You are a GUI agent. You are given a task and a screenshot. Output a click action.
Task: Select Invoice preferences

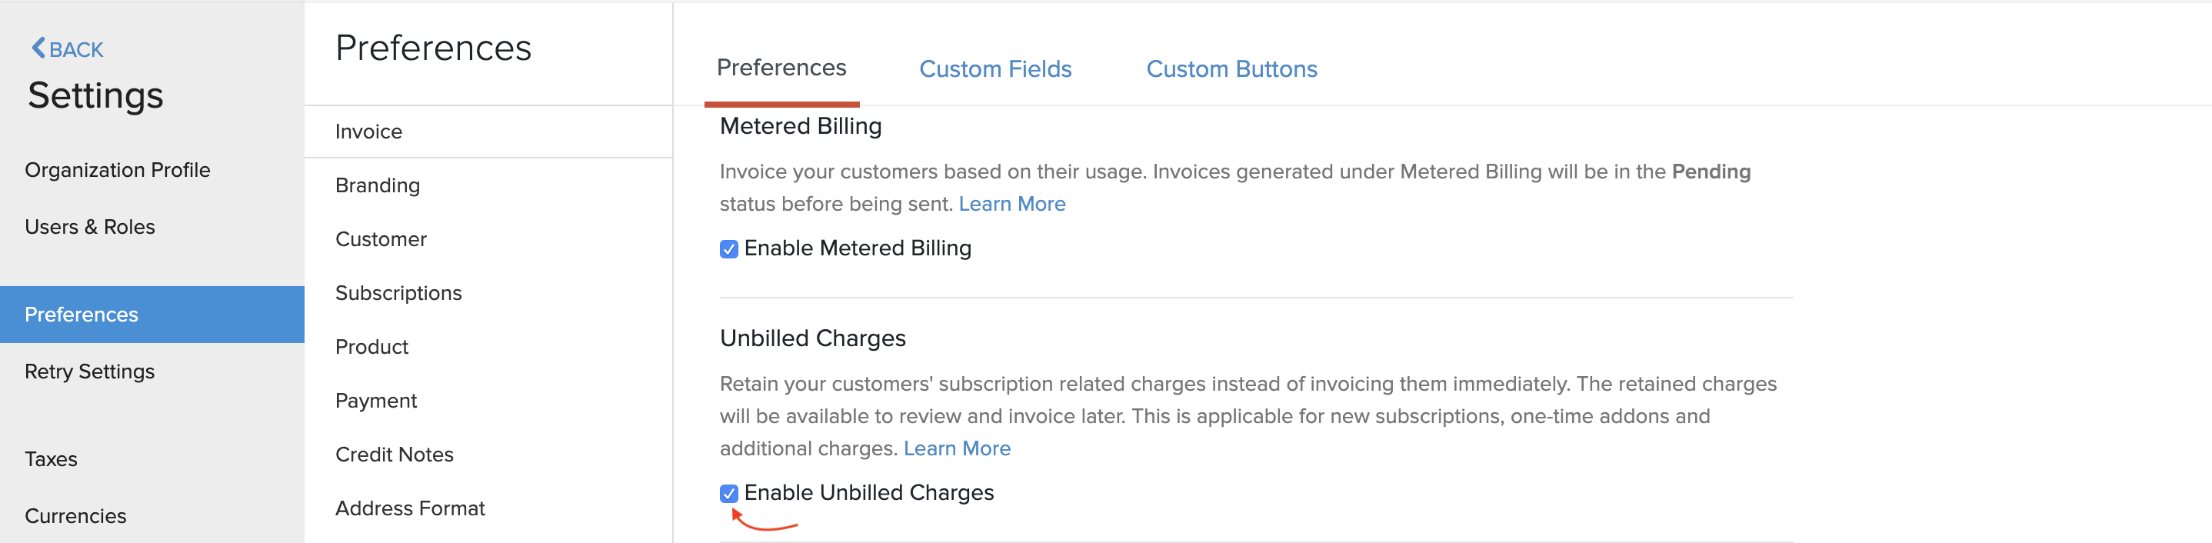click(368, 132)
